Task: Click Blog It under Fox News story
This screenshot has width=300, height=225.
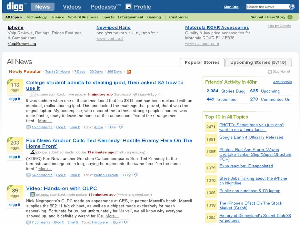Action: 61,175
